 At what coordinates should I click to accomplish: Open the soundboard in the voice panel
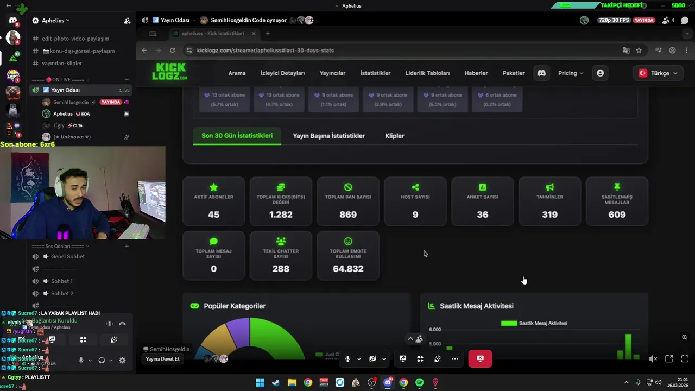(113, 339)
